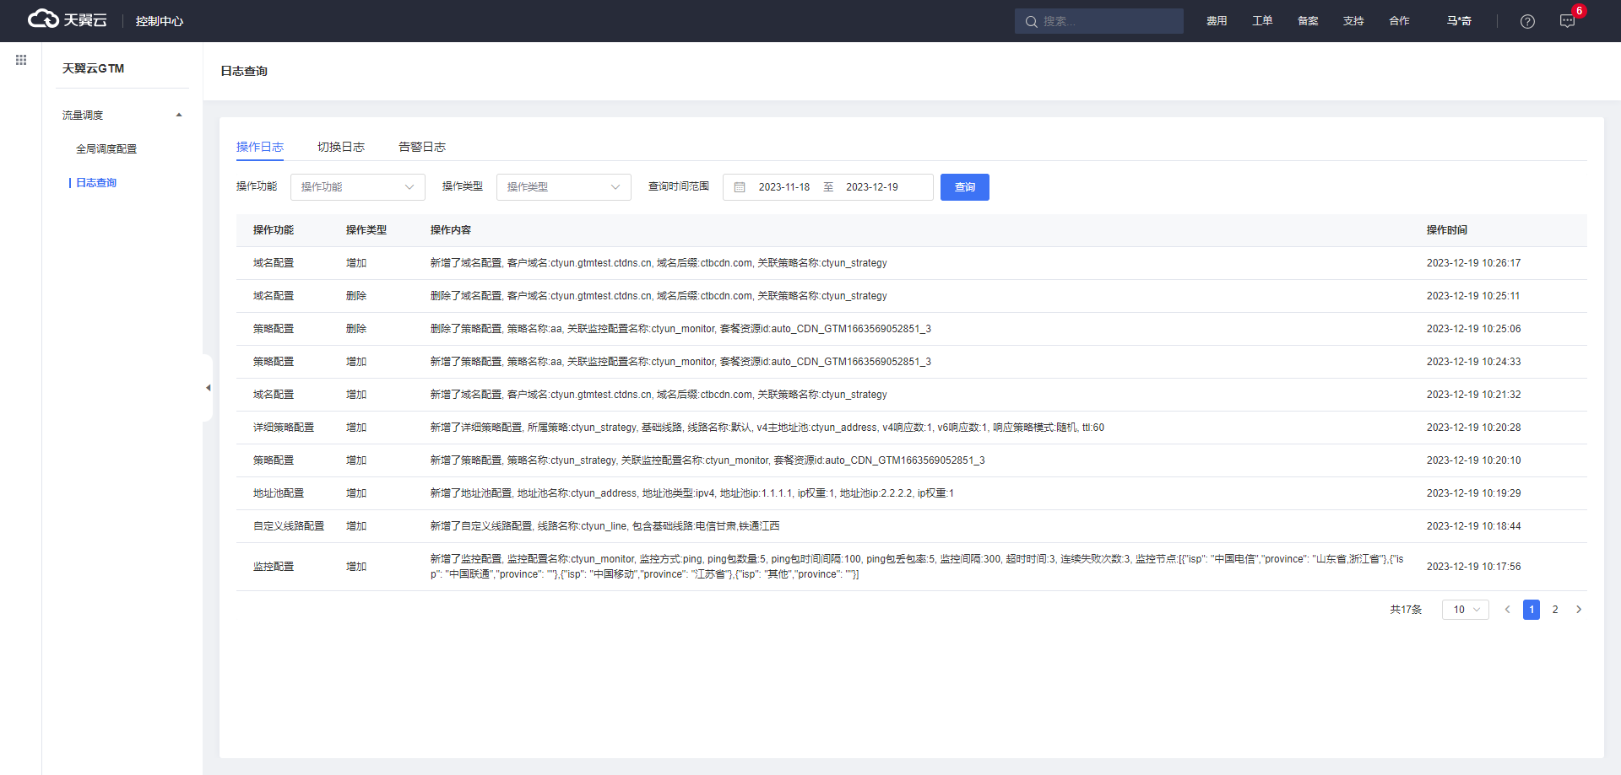
Task: Click the 新增了地址池配置 log content
Action: [x=692, y=493]
